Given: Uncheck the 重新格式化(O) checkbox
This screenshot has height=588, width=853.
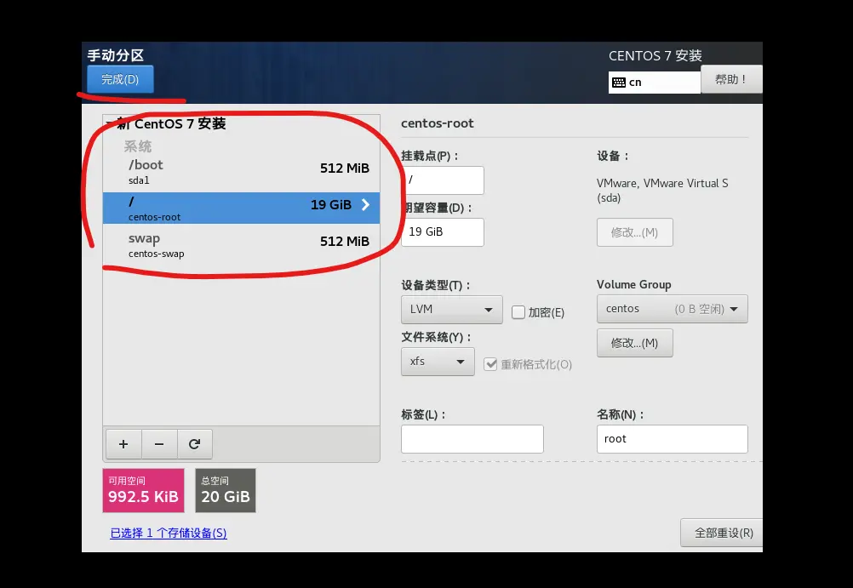Looking at the screenshot, I should pos(490,363).
